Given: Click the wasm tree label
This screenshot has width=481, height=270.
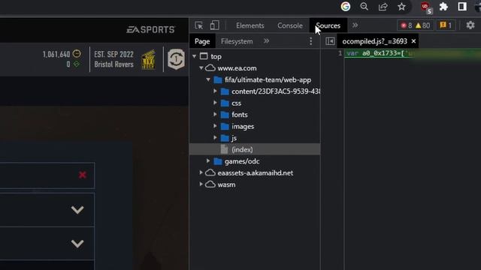Looking at the screenshot, I should coord(226,184).
